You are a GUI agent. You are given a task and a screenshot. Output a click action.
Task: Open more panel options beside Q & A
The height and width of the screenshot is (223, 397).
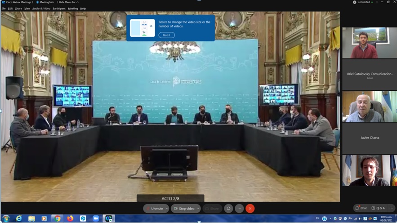391,208
